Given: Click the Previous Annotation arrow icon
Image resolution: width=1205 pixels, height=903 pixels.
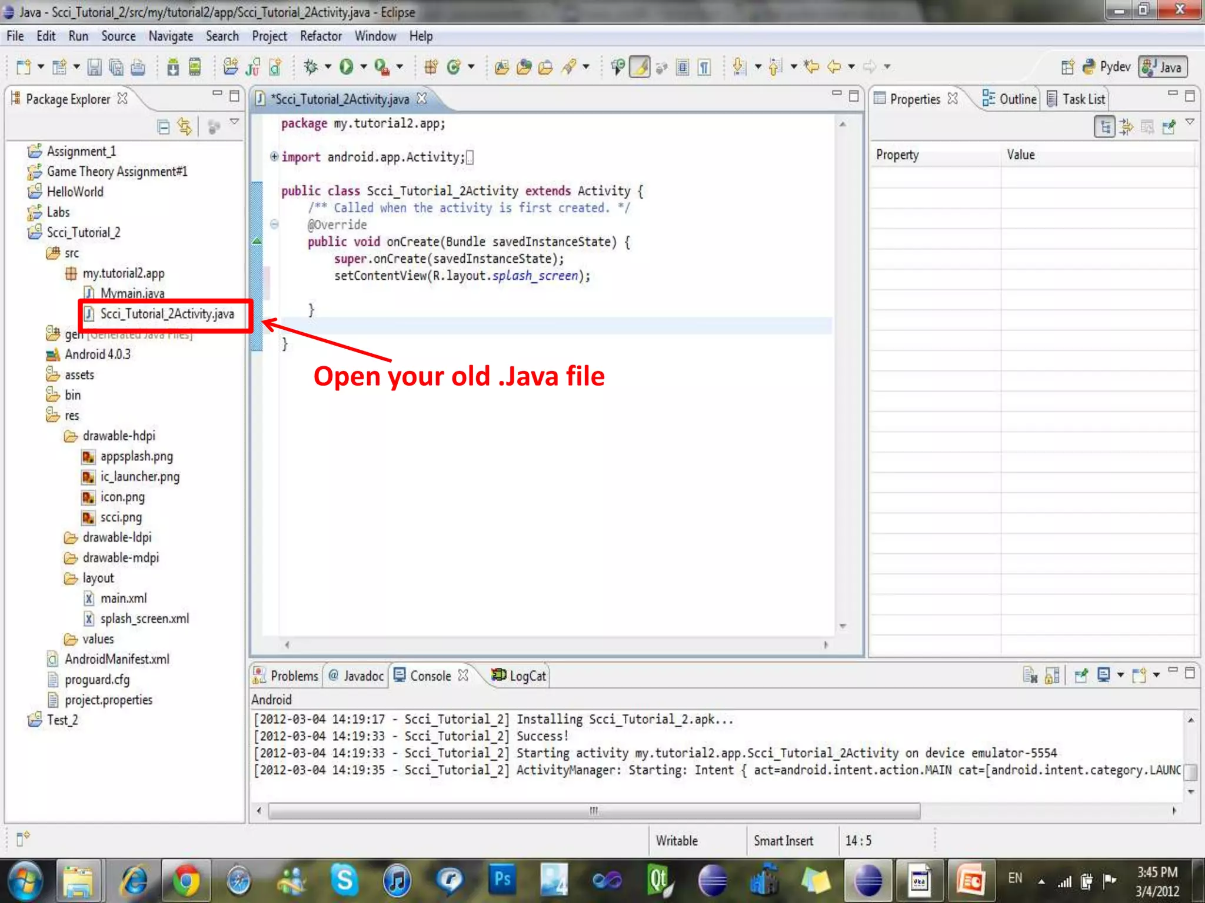Looking at the screenshot, I should (x=775, y=67).
